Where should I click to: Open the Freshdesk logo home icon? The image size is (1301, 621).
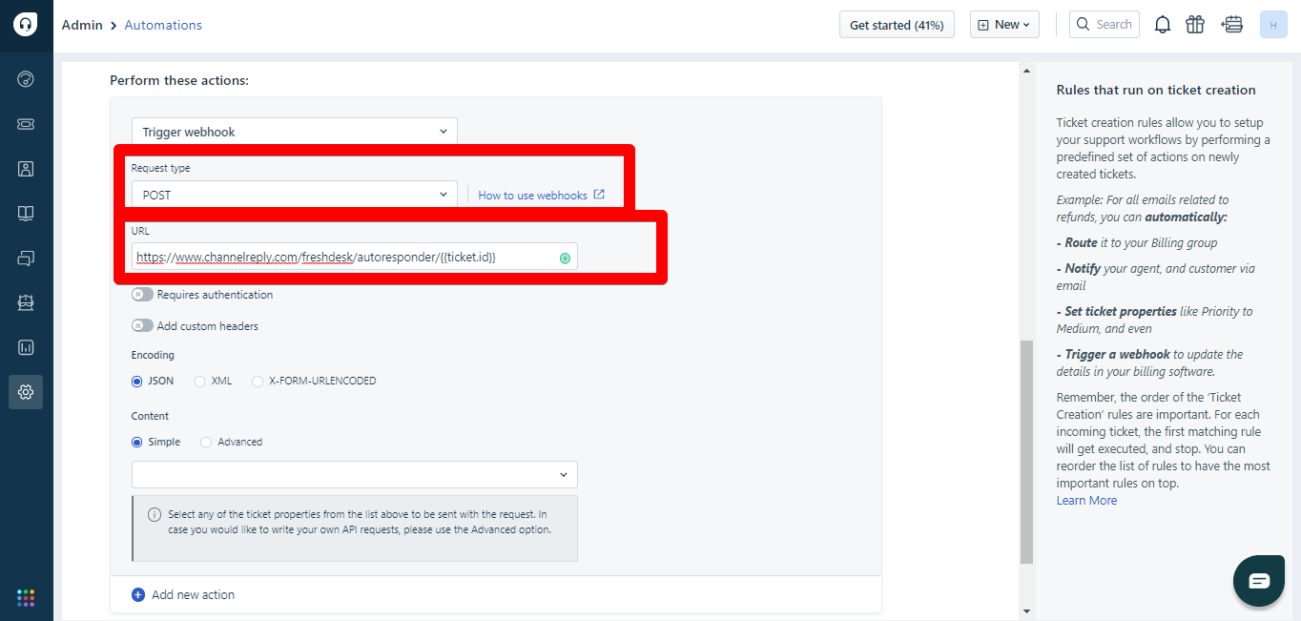26,25
